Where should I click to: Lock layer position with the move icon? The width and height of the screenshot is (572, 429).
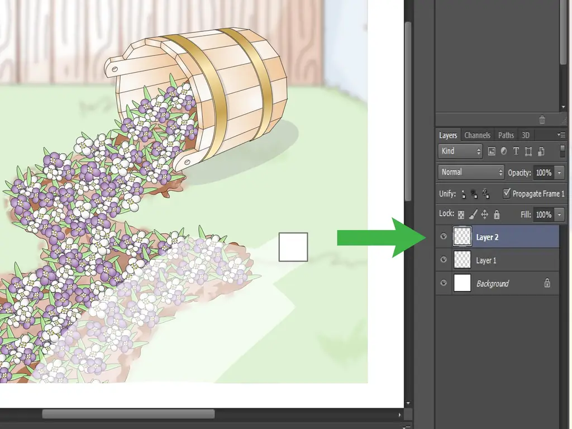point(484,214)
